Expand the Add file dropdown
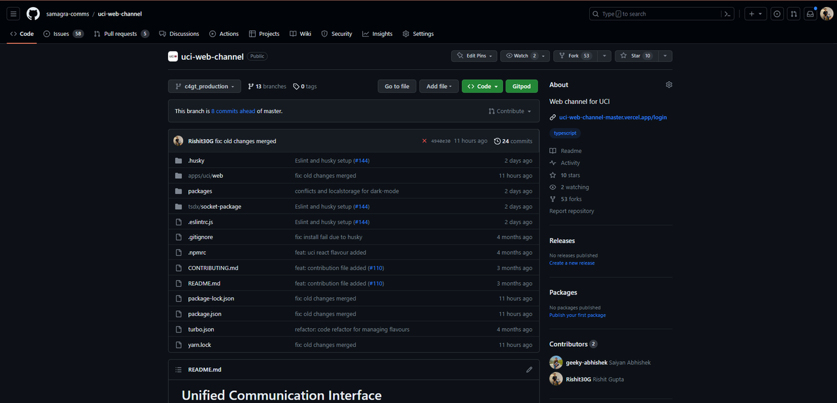 438,86
